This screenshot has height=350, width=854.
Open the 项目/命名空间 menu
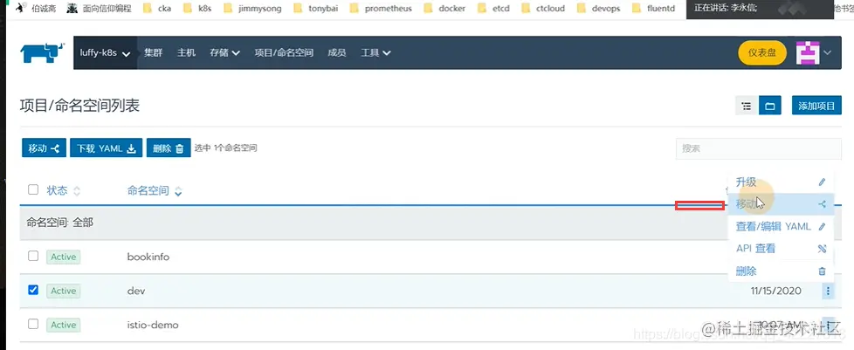284,52
